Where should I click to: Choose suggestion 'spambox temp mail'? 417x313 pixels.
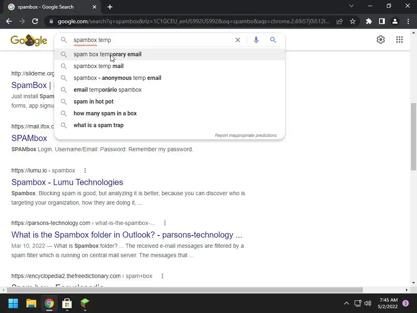(x=169, y=66)
